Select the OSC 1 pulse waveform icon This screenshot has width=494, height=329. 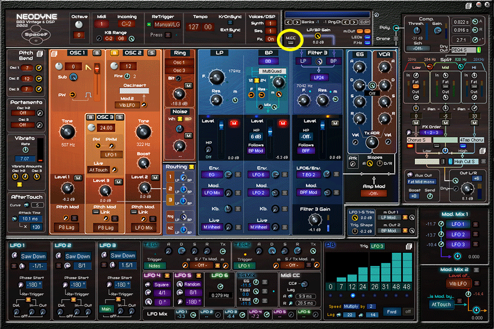pyautogui.click(x=88, y=95)
